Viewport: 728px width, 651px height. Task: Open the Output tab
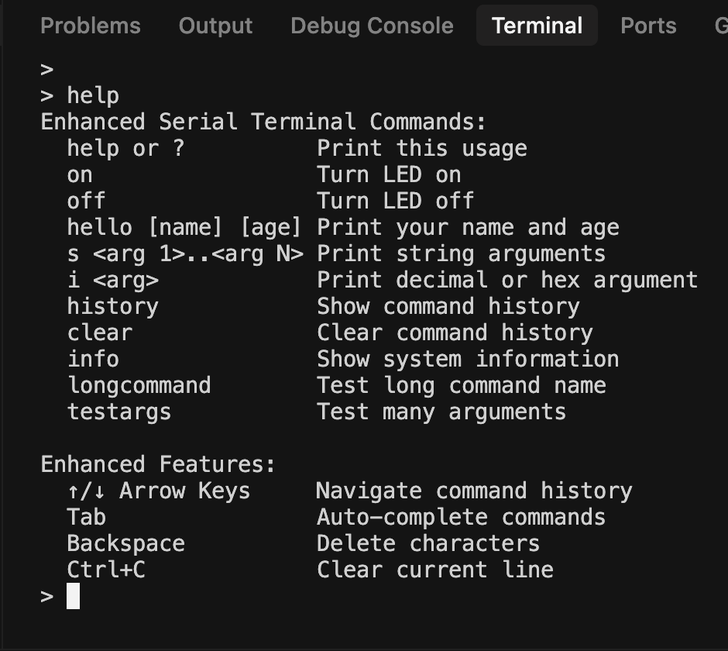[215, 26]
